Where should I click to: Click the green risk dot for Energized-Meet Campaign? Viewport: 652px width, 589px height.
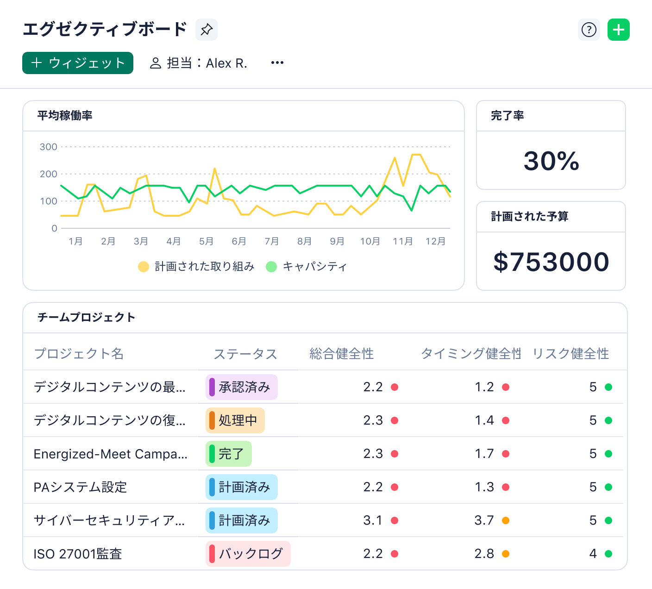(608, 454)
